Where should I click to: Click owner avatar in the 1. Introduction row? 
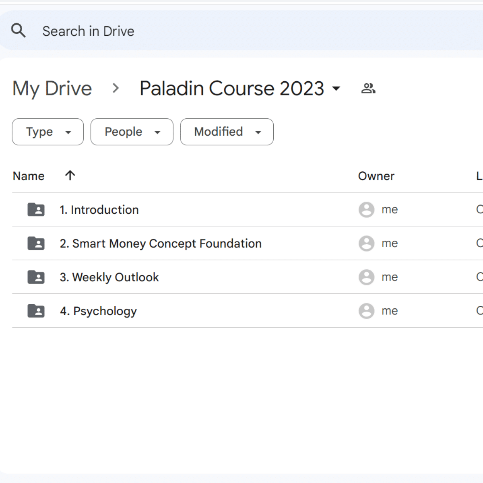366,210
